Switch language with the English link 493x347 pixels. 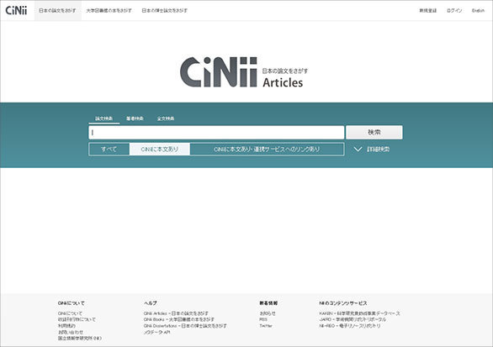click(478, 10)
